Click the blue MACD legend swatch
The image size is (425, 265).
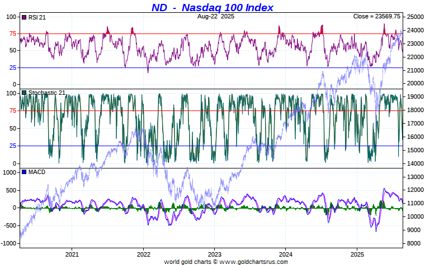click(x=24, y=172)
